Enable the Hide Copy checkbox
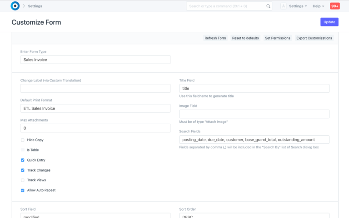Viewport: 349px width, 218px height. click(23, 140)
